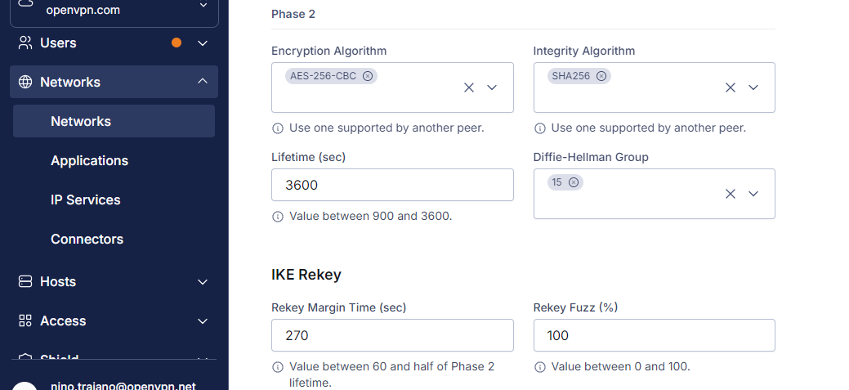
Task: Open the Diffie-Hellman Group dropdown arrow
Action: tap(753, 194)
